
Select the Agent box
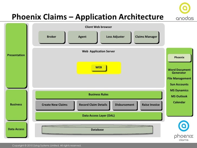point(83,37)
